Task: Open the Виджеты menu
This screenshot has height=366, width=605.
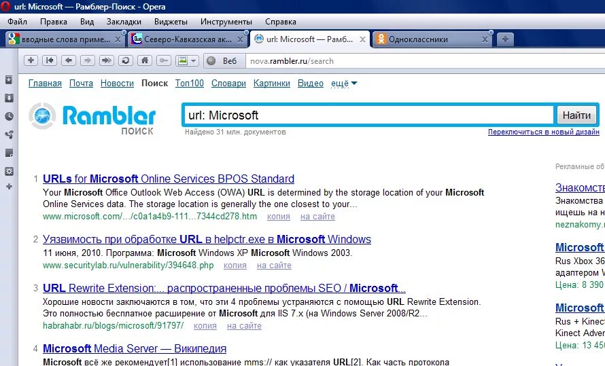Action: point(171,22)
